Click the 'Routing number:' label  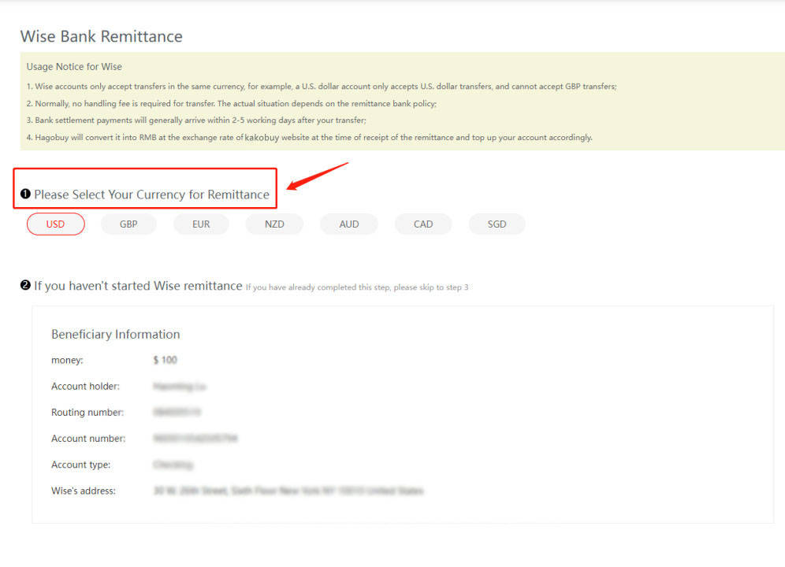pos(87,413)
